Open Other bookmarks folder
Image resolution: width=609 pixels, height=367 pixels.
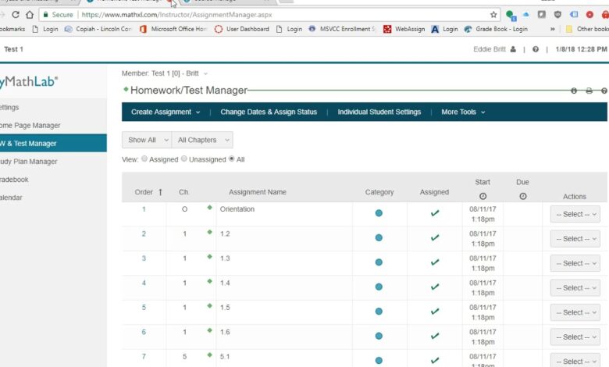click(x=587, y=29)
